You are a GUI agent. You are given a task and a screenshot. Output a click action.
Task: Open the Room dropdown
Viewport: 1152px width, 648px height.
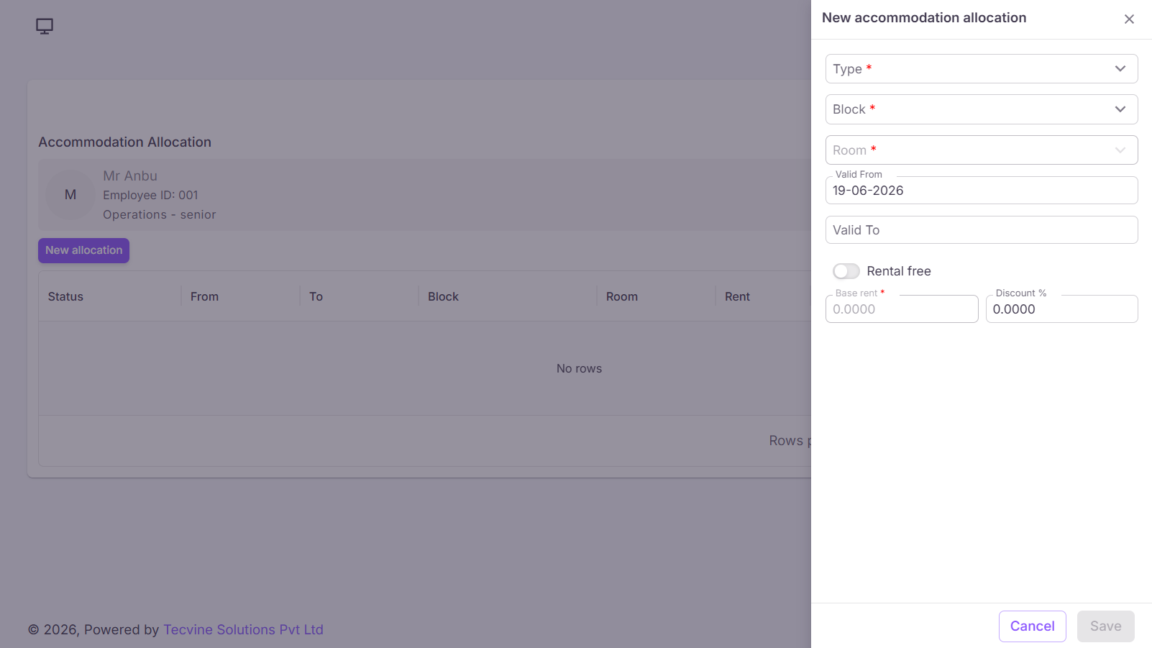coord(982,150)
